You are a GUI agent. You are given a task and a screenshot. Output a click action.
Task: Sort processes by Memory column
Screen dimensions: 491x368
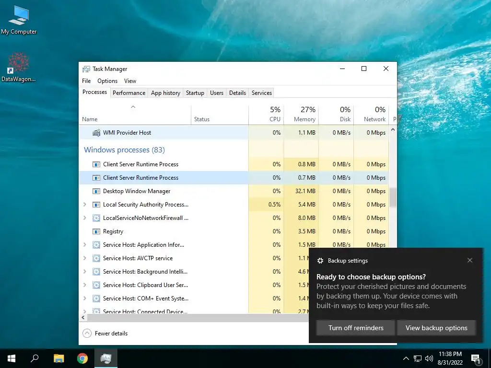[x=301, y=115]
